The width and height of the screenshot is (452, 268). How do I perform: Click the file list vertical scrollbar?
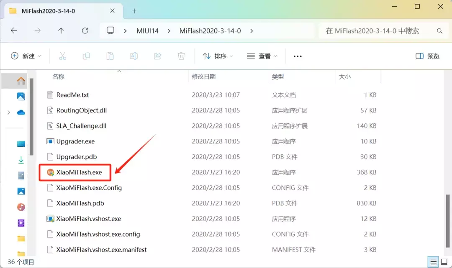(x=447, y=220)
